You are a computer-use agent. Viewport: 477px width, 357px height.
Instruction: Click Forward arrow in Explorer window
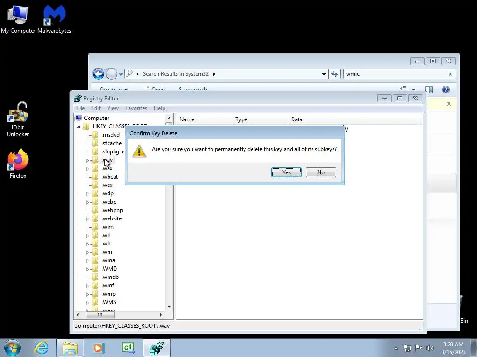click(x=111, y=74)
